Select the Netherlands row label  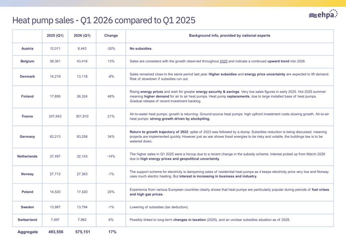27,156
